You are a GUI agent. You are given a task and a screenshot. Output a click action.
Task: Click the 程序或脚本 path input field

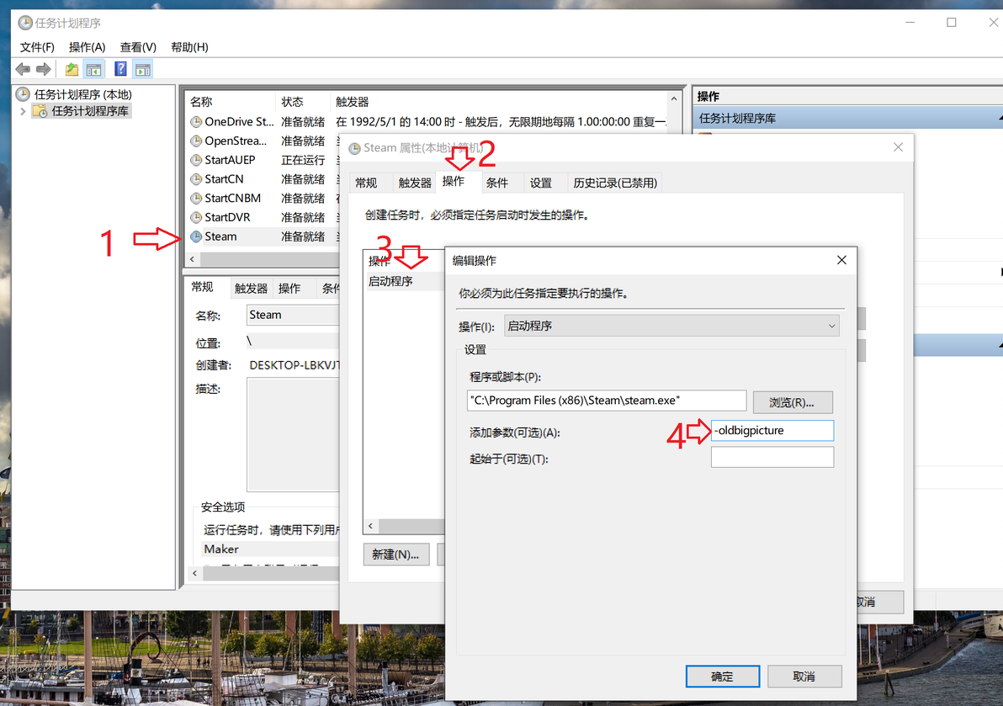[607, 401]
